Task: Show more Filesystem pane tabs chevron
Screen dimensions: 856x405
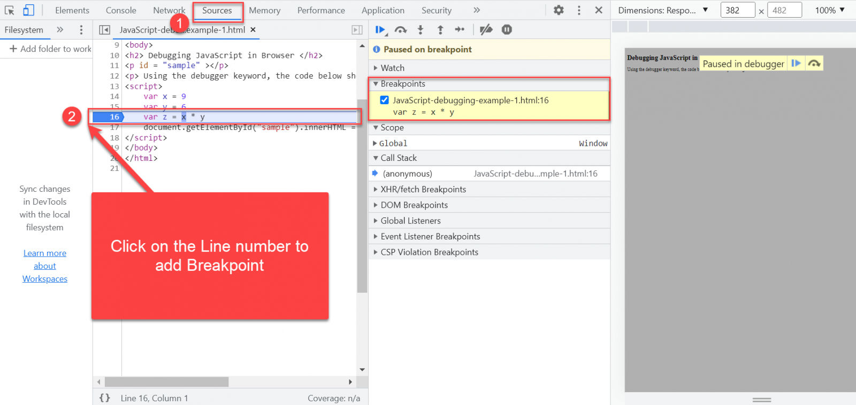Action: tap(60, 30)
